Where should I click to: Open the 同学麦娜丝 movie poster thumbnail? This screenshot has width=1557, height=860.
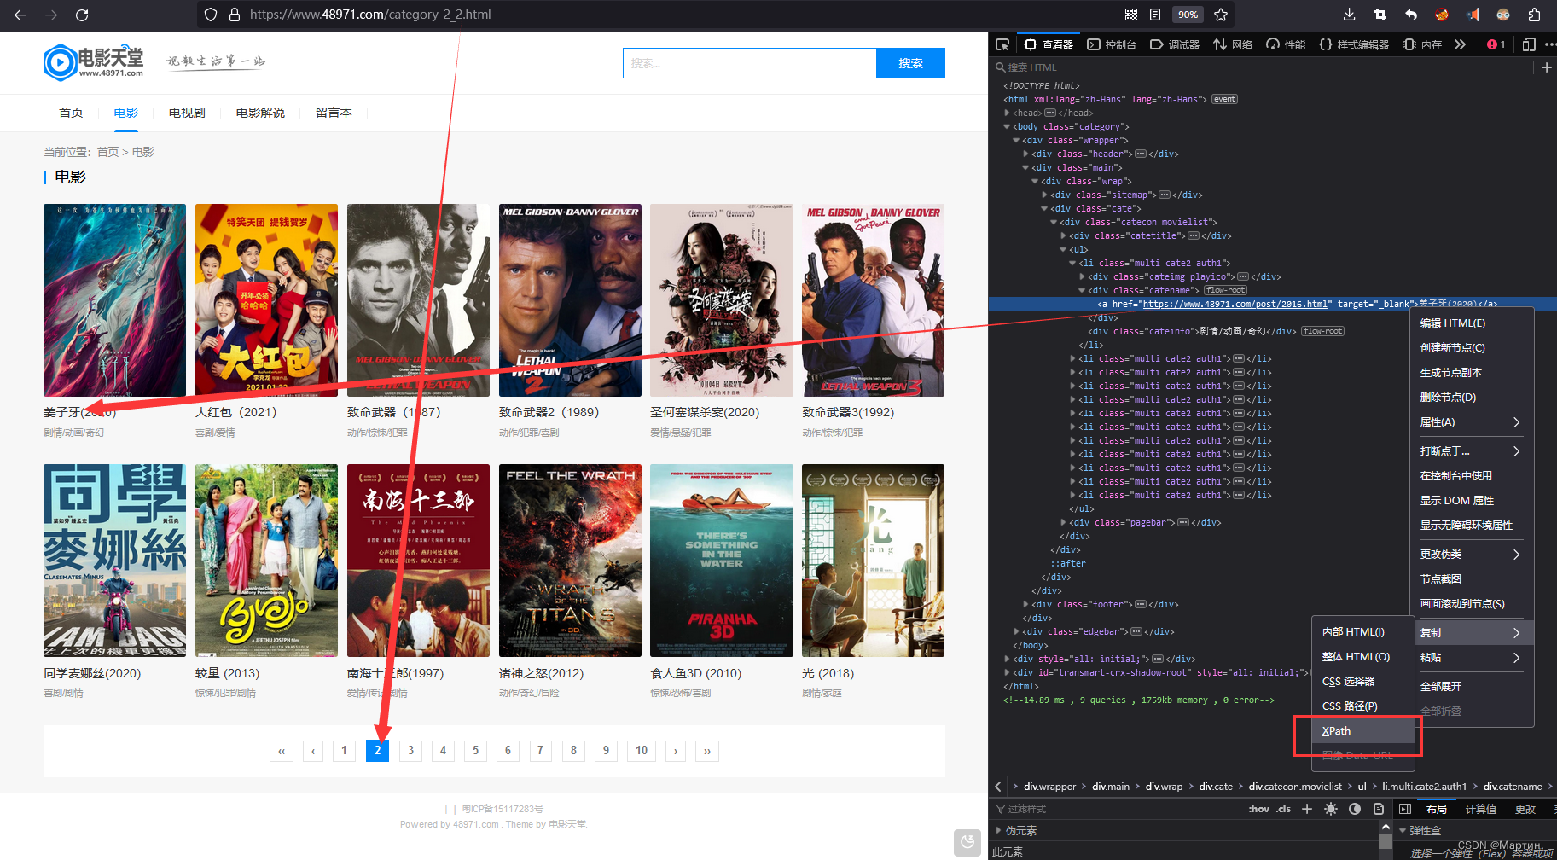tap(114, 561)
